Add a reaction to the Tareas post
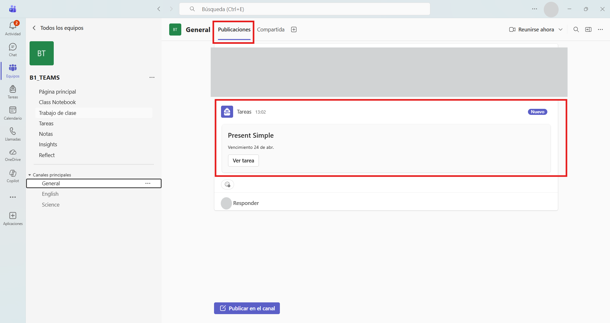 click(227, 184)
